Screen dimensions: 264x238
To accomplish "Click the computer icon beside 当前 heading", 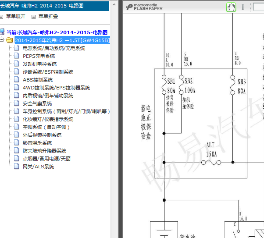I will (x=2, y=32).
